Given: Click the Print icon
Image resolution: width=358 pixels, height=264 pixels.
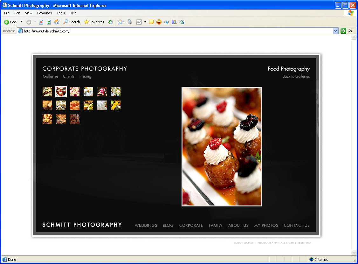Looking at the screenshot, I should (x=130, y=22).
